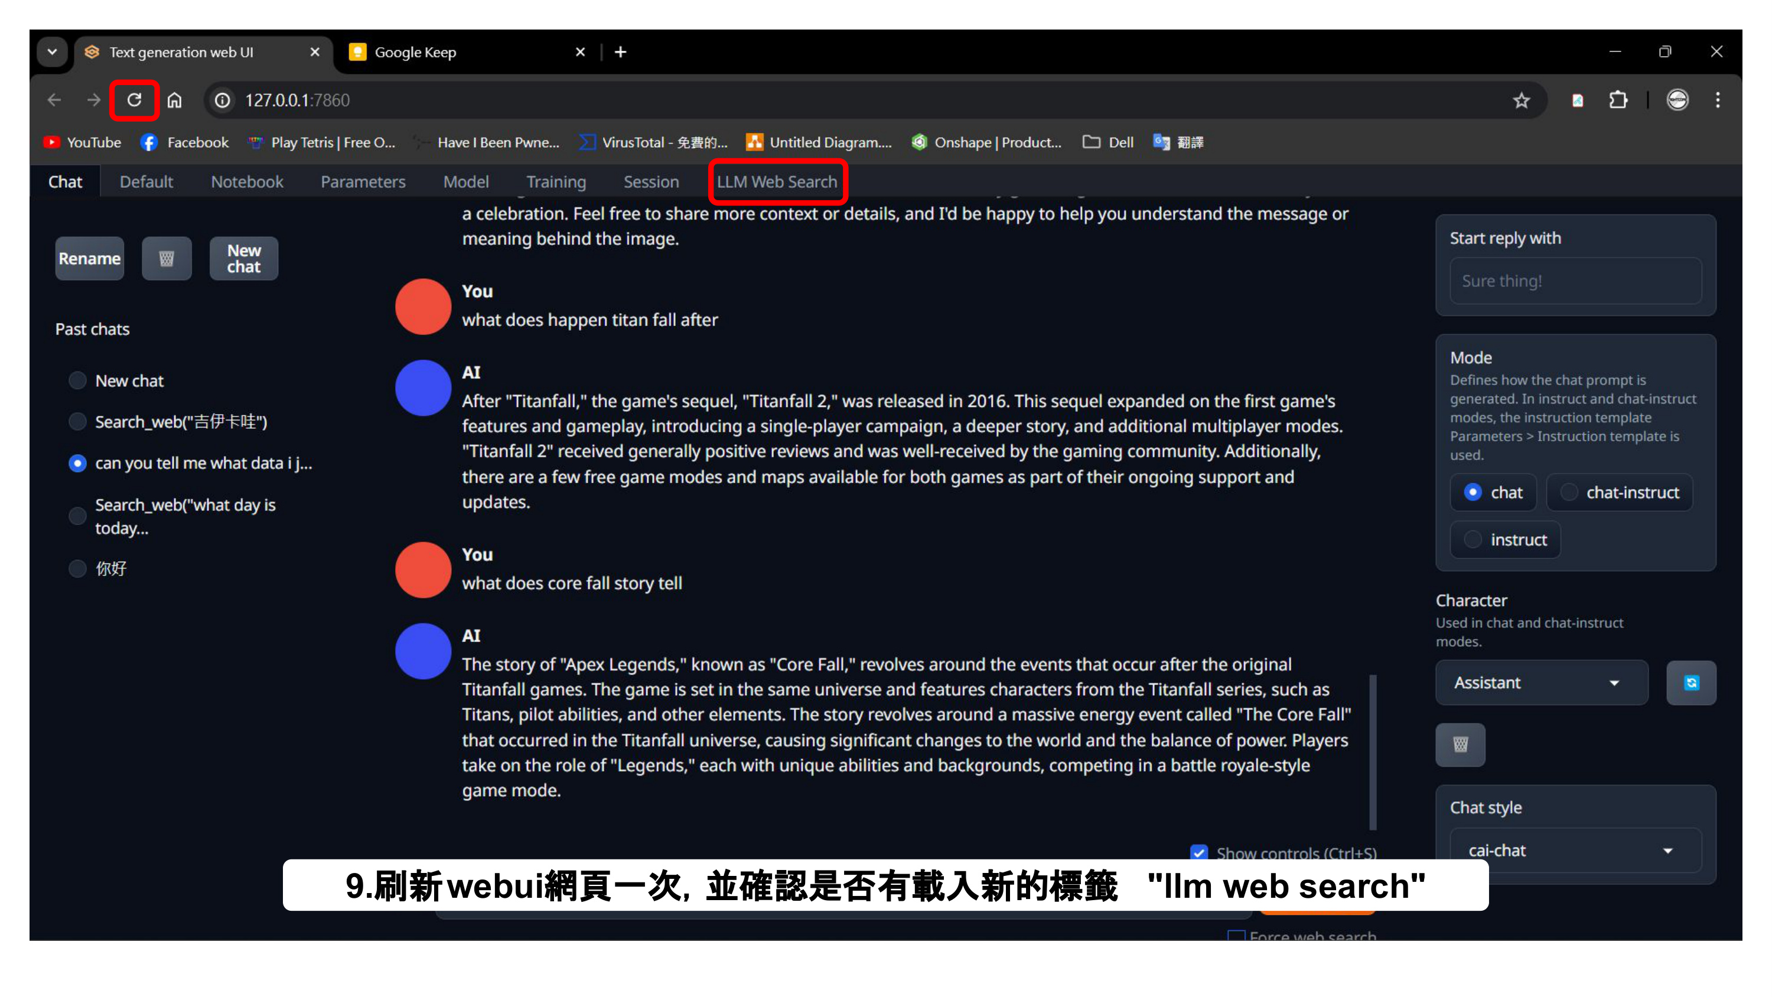Image resolution: width=1772 pixels, height=997 pixels.
Task: Reload the page with the refresh icon
Action: point(134,100)
